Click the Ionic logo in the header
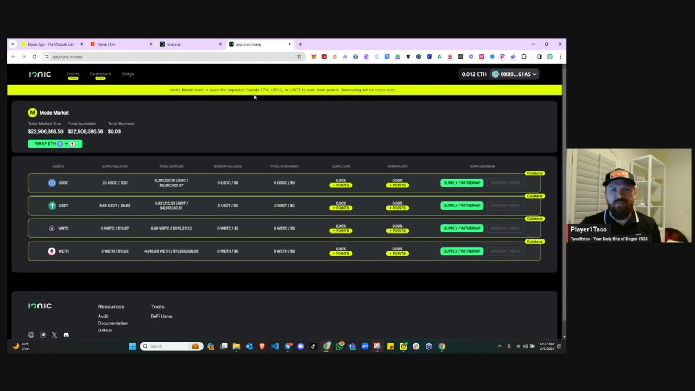 (x=40, y=74)
